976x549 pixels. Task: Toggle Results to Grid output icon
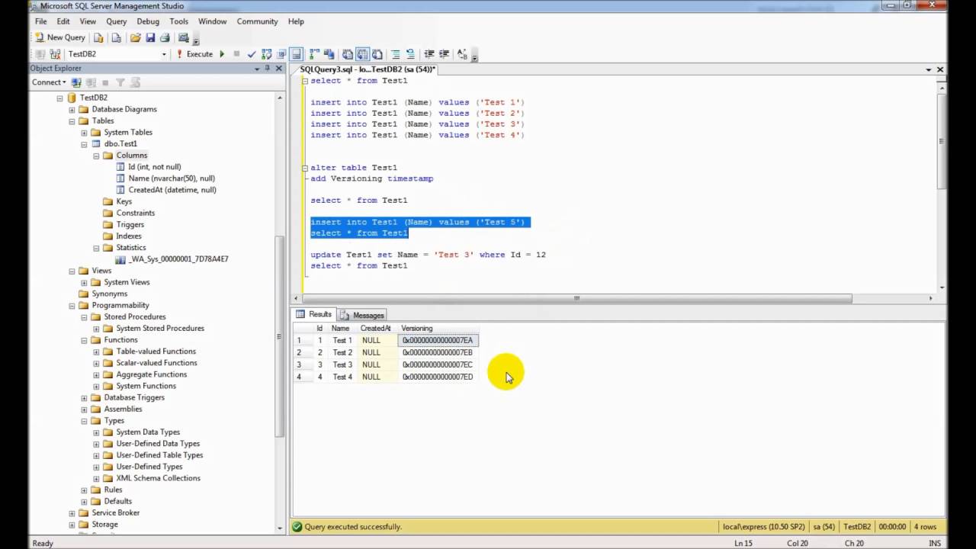click(363, 54)
